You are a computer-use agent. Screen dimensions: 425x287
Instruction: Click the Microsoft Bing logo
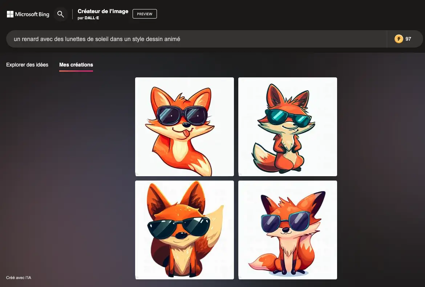[28, 14]
